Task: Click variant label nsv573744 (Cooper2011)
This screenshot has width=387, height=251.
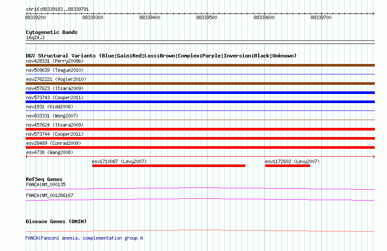Action: 55,134
